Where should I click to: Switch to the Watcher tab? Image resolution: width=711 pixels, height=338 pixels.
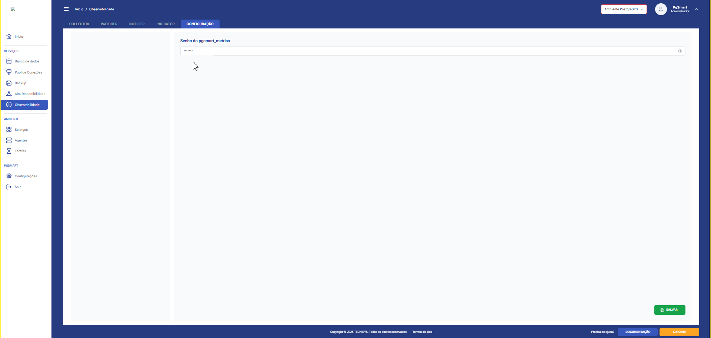click(109, 24)
